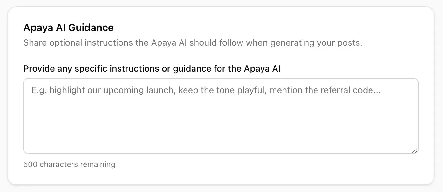443x192 pixels.
Task: Click the white card containing the guidance form
Action: click(221, 95)
